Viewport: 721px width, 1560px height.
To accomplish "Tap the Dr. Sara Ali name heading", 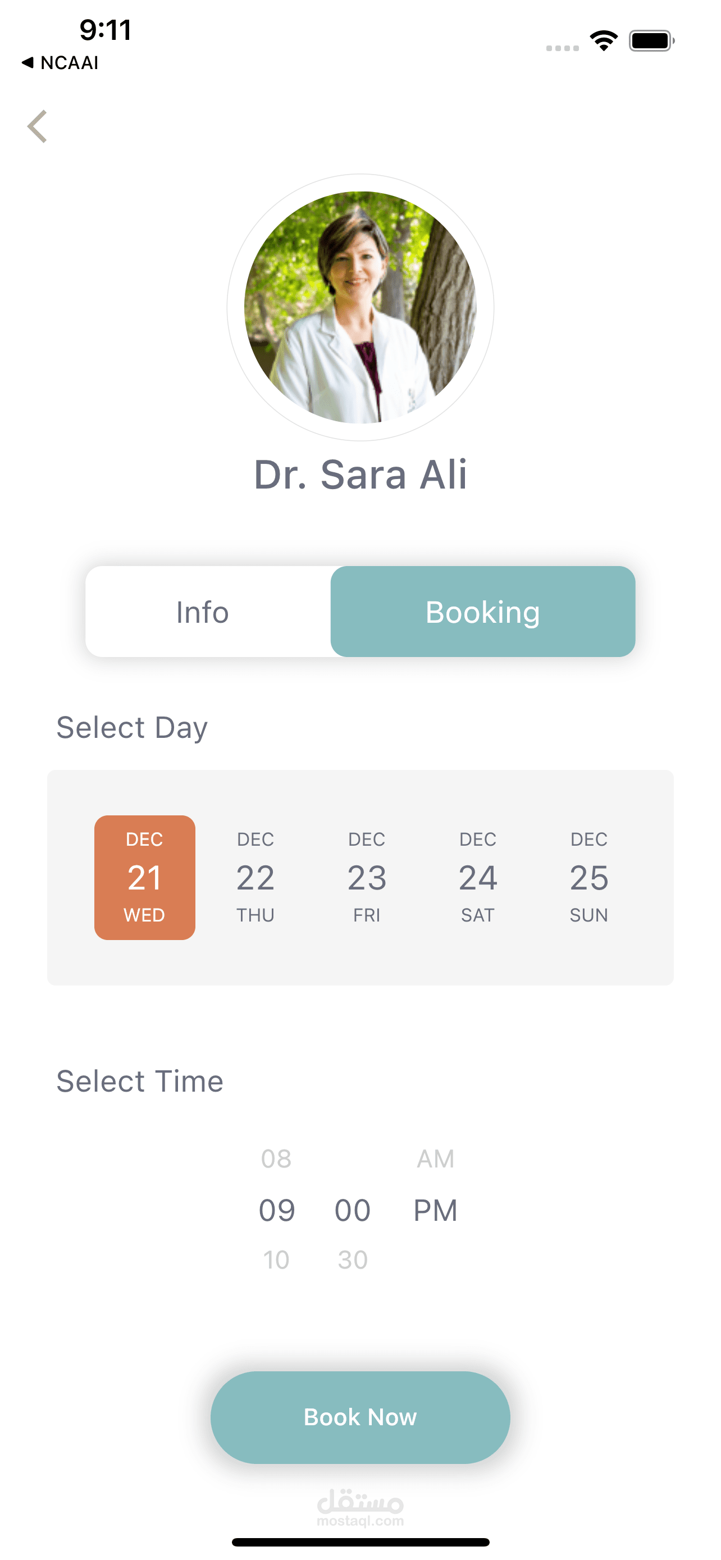I will 360,474.
